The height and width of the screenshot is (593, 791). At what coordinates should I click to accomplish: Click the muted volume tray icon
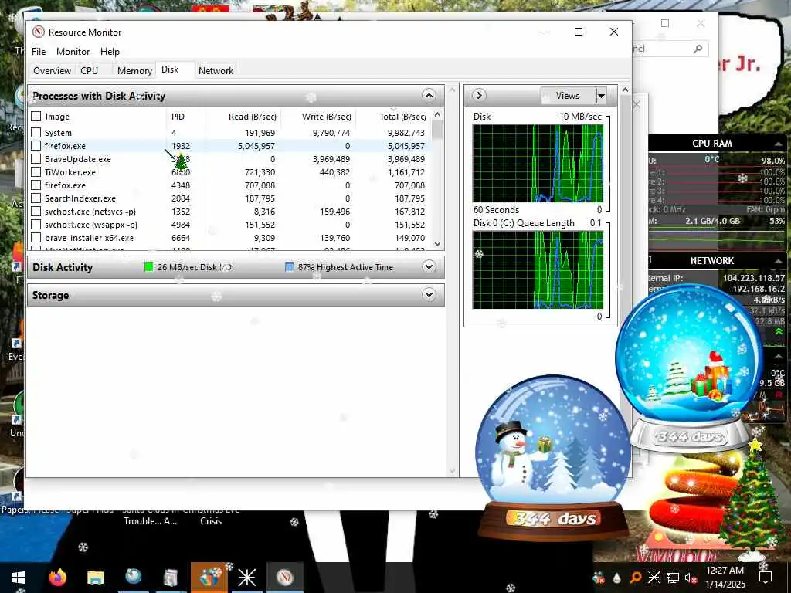pos(691,578)
